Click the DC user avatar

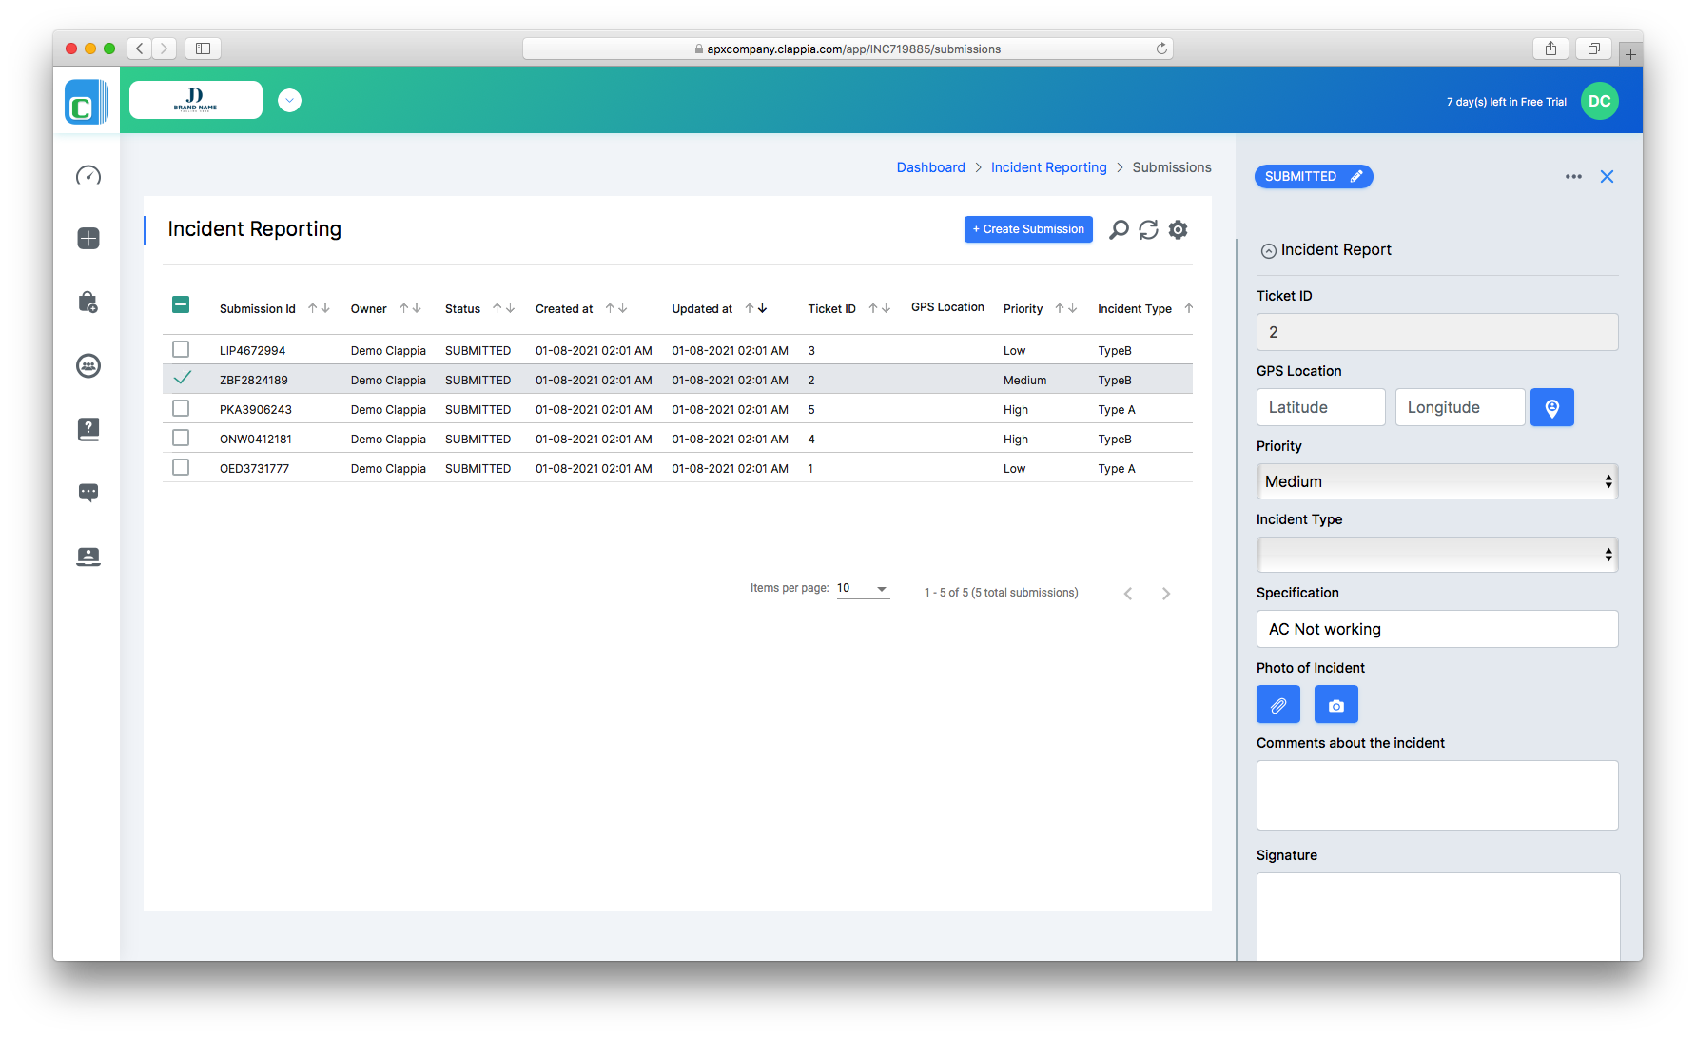(1599, 101)
